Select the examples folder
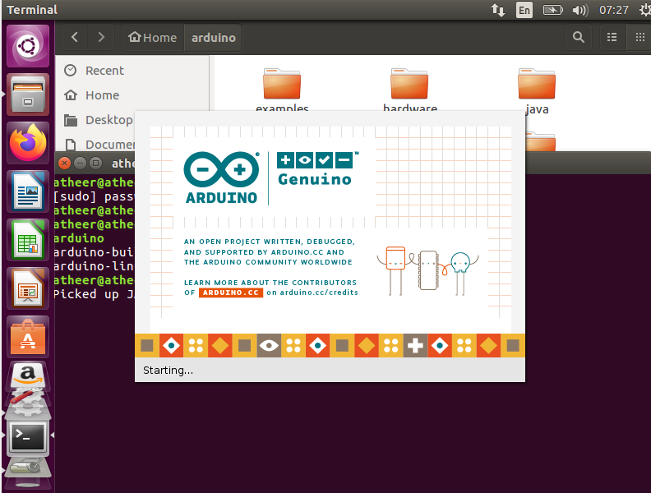Viewport: 651px width, 493px height. (x=282, y=90)
